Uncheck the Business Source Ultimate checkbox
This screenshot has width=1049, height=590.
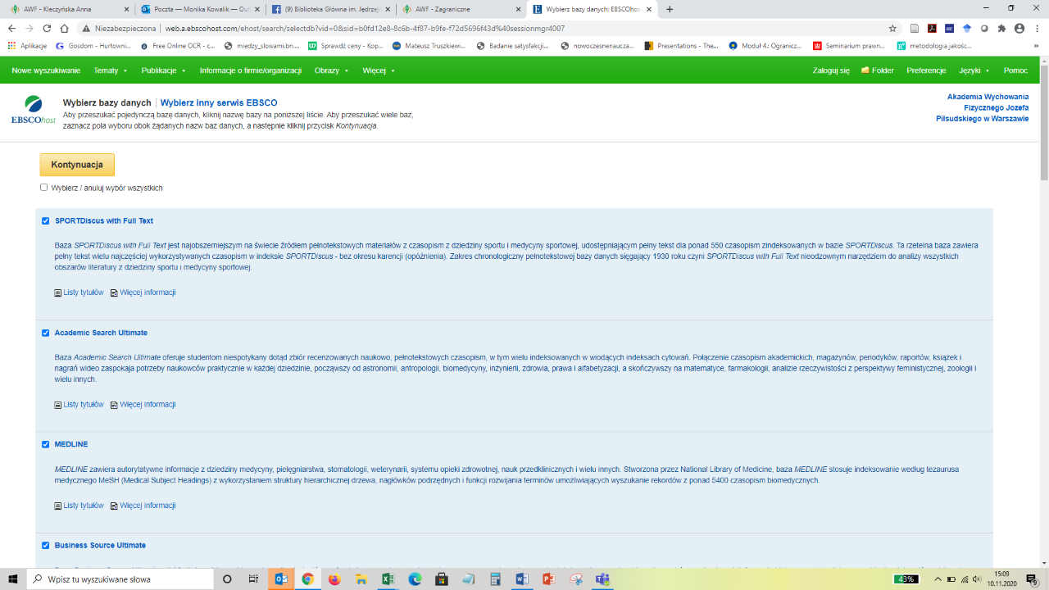pyautogui.click(x=46, y=545)
